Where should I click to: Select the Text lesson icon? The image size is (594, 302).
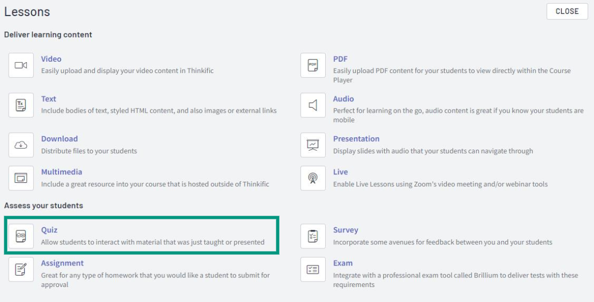tap(21, 105)
